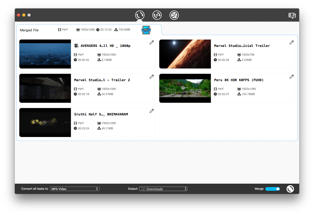Viewport: 314px width, 215px height.
Task: Click the title Marvel Studio…l – Trailer 2
Action: 102,80
